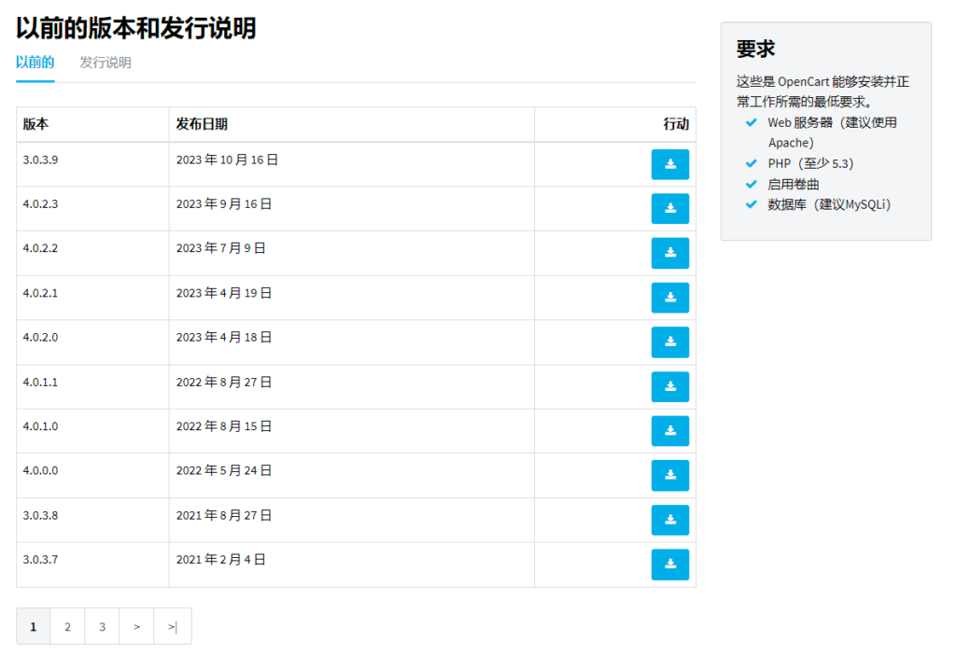
Task: Download OpenCart version 3.0.3.8
Action: (669, 520)
